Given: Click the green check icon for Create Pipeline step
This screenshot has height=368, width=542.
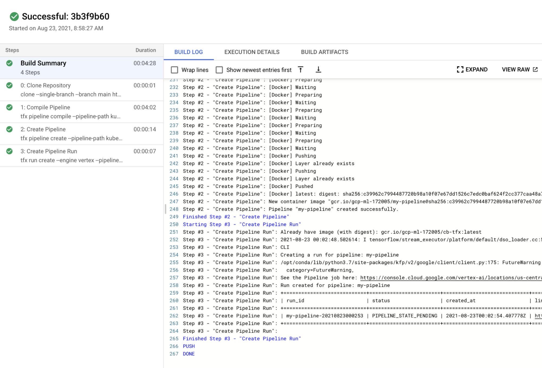Looking at the screenshot, I should [9, 129].
